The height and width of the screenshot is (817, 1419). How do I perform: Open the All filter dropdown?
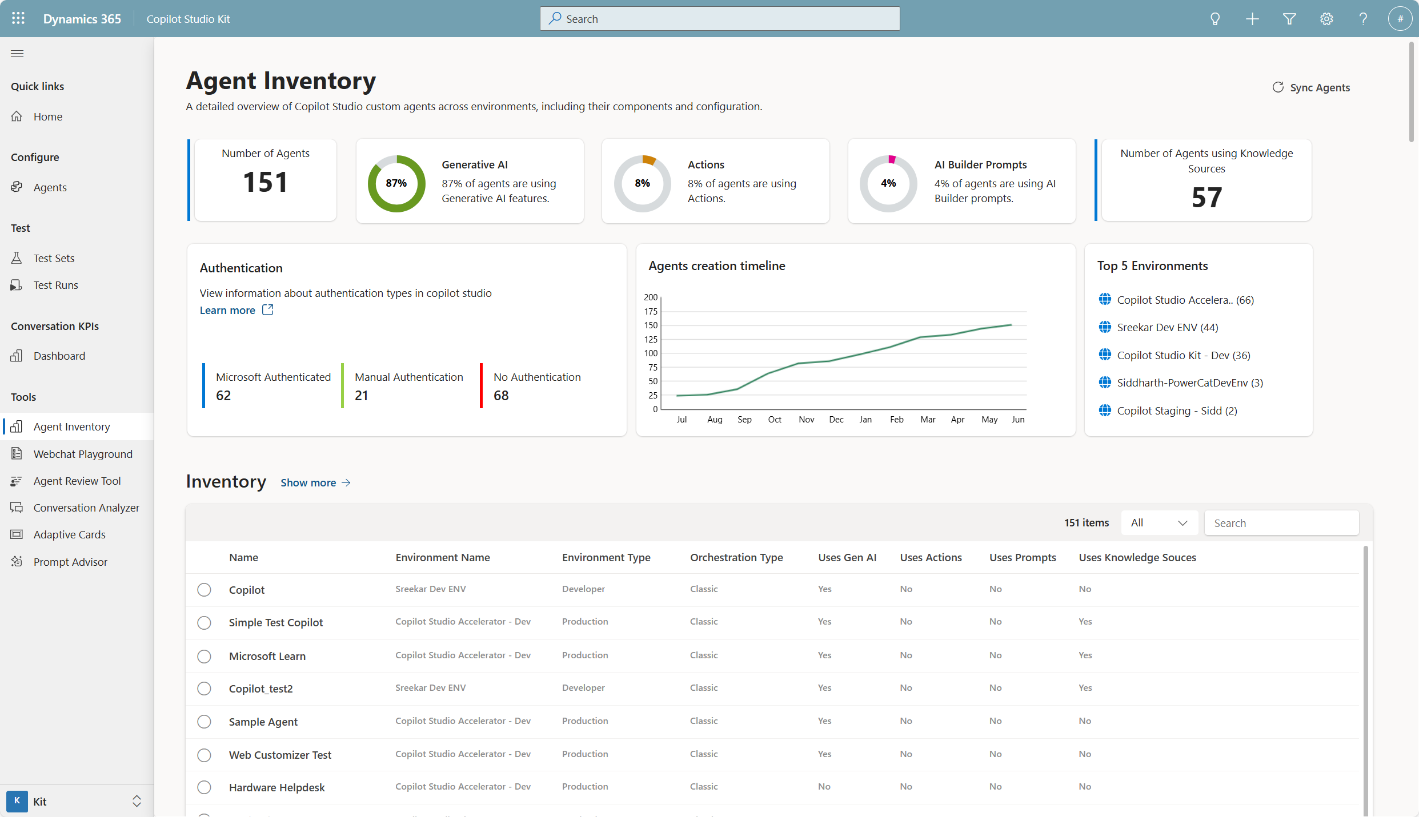tap(1159, 523)
